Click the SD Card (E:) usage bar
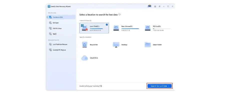The width and height of the screenshot is (239, 99). 162,29
